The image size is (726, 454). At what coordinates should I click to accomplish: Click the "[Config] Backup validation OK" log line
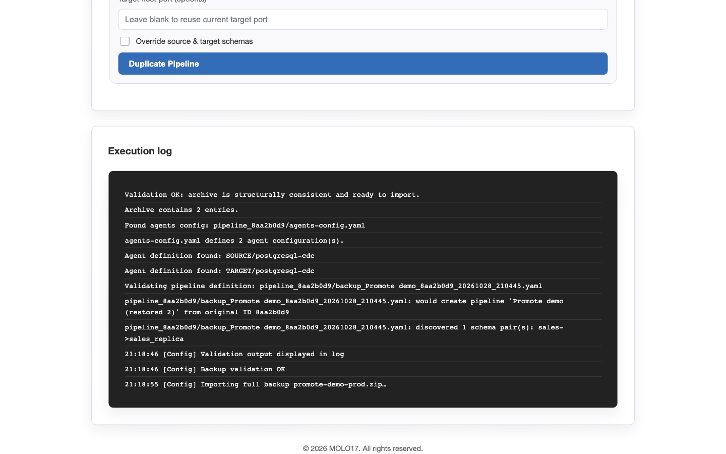click(363, 369)
